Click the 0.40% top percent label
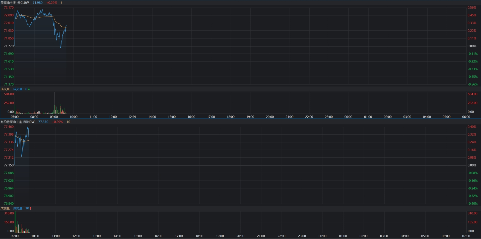 pos(472,127)
